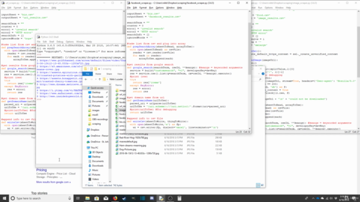
Task: Switch to Firefox from the taskbar
Action: pyautogui.click(x=115, y=198)
